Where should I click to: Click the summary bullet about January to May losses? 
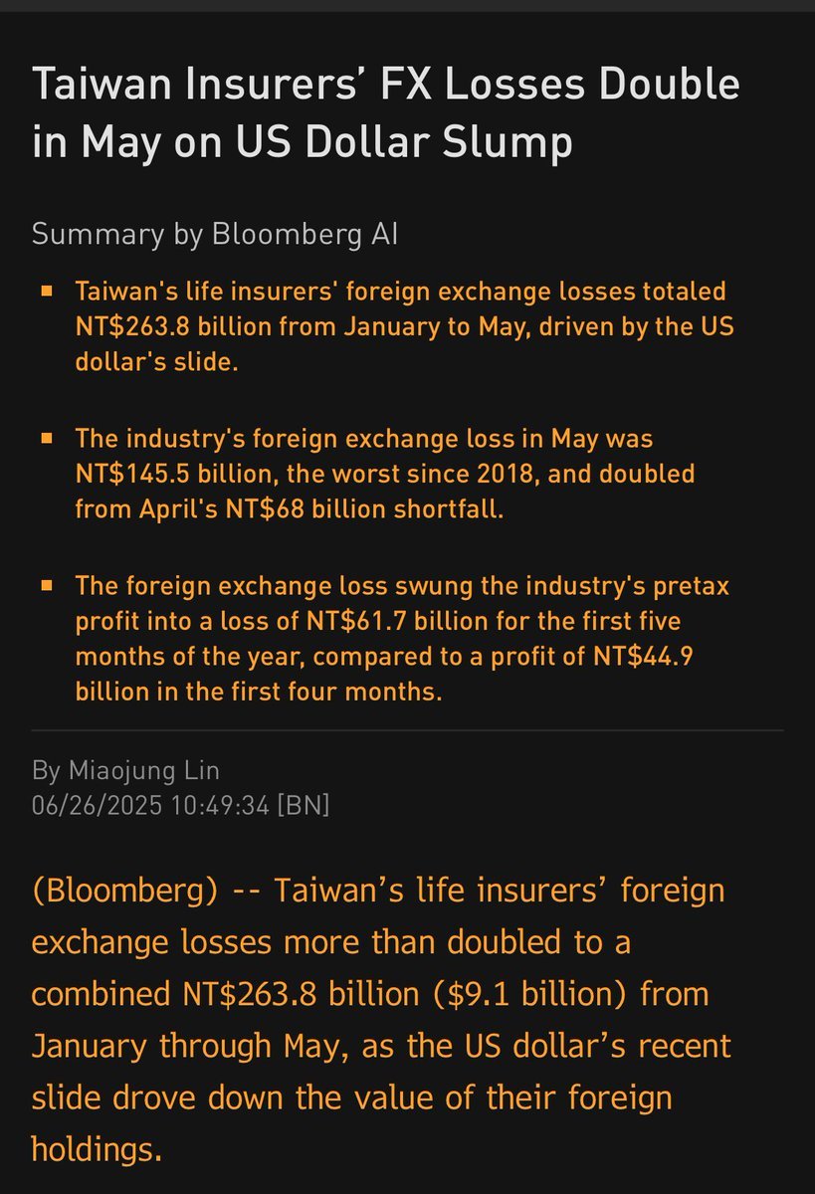click(x=404, y=326)
